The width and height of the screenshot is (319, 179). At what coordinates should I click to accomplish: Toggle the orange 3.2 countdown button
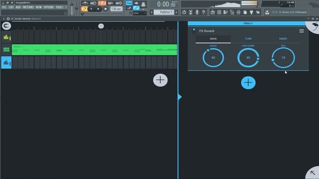point(102,3)
